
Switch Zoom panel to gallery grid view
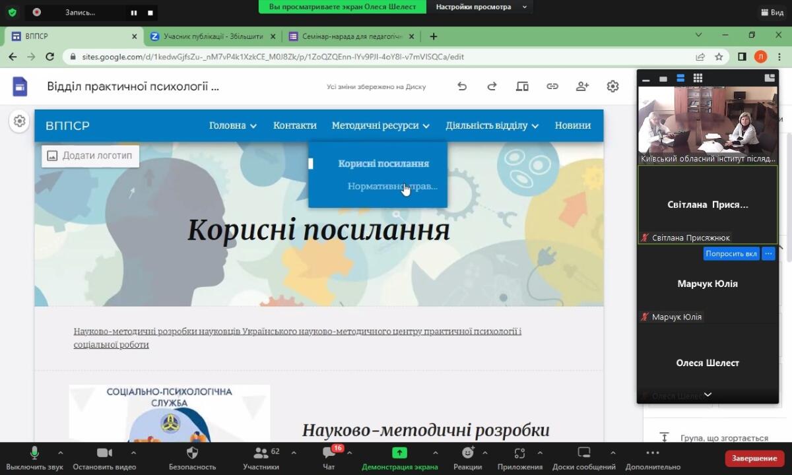pos(698,79)
